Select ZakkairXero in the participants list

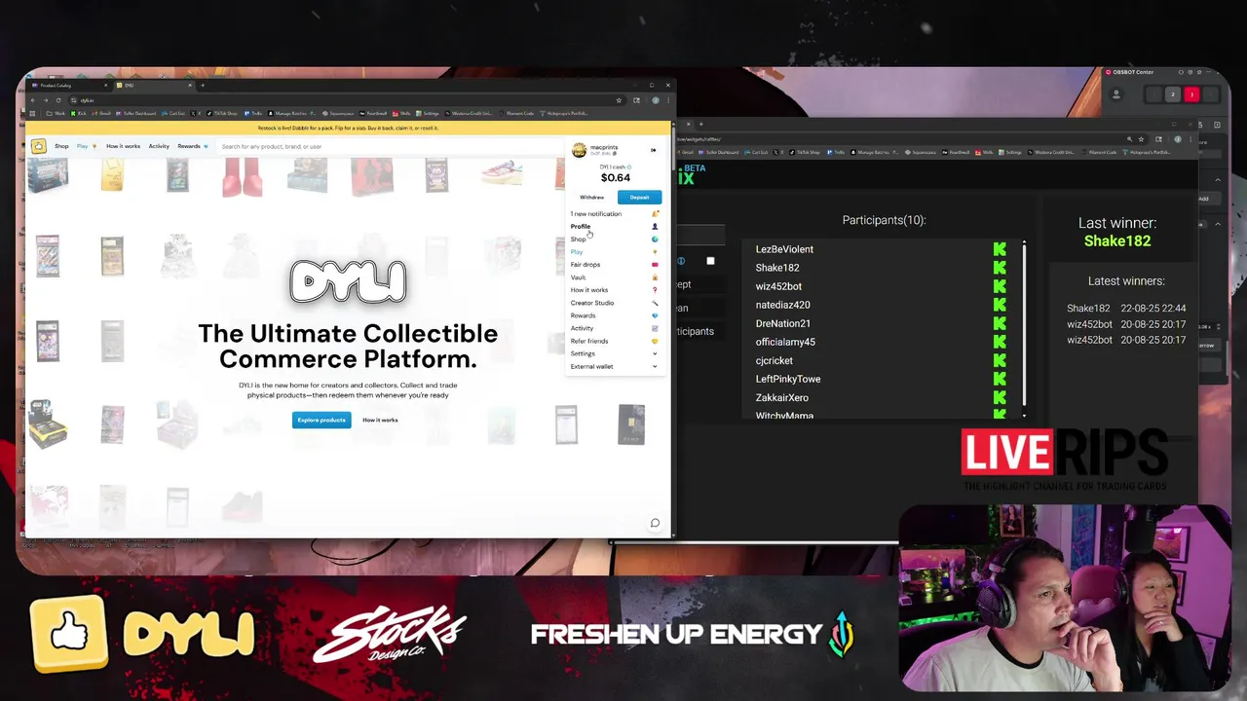[782, 397]
